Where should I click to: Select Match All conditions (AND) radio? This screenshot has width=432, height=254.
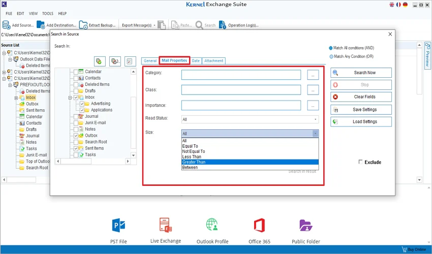point(331,48)
